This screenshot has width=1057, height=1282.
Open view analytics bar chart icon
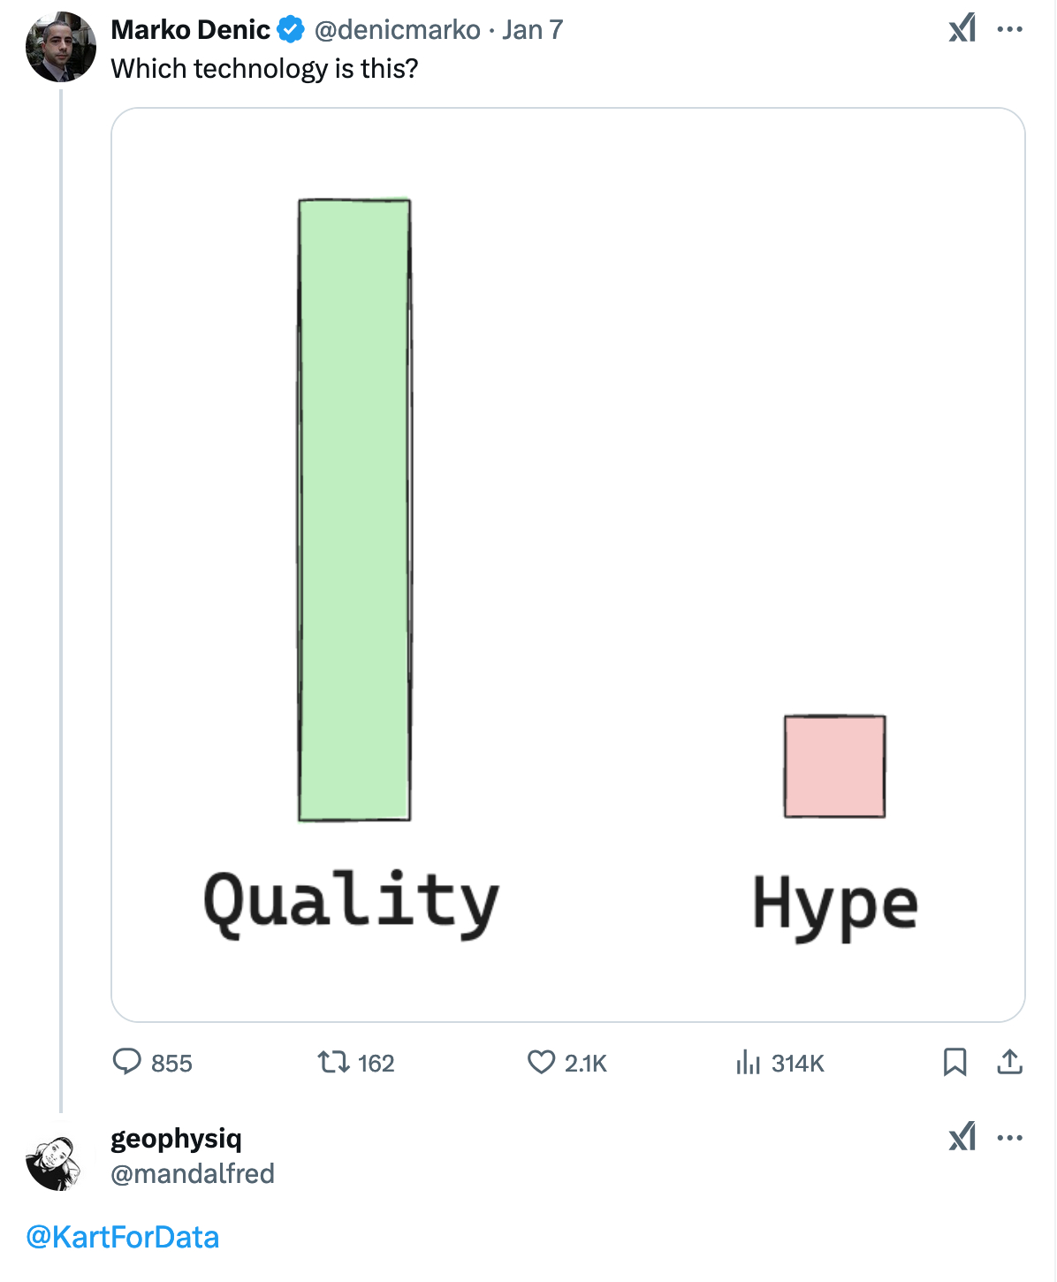click(748, 1062)
